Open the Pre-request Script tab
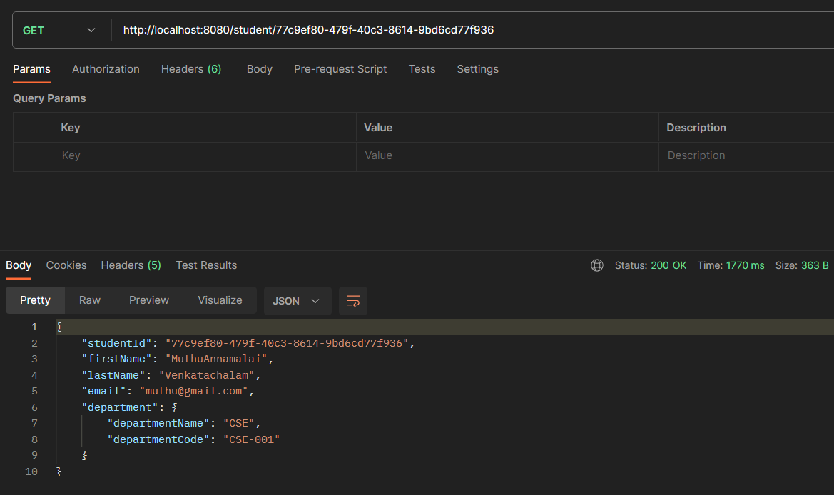 click(340, 69)
